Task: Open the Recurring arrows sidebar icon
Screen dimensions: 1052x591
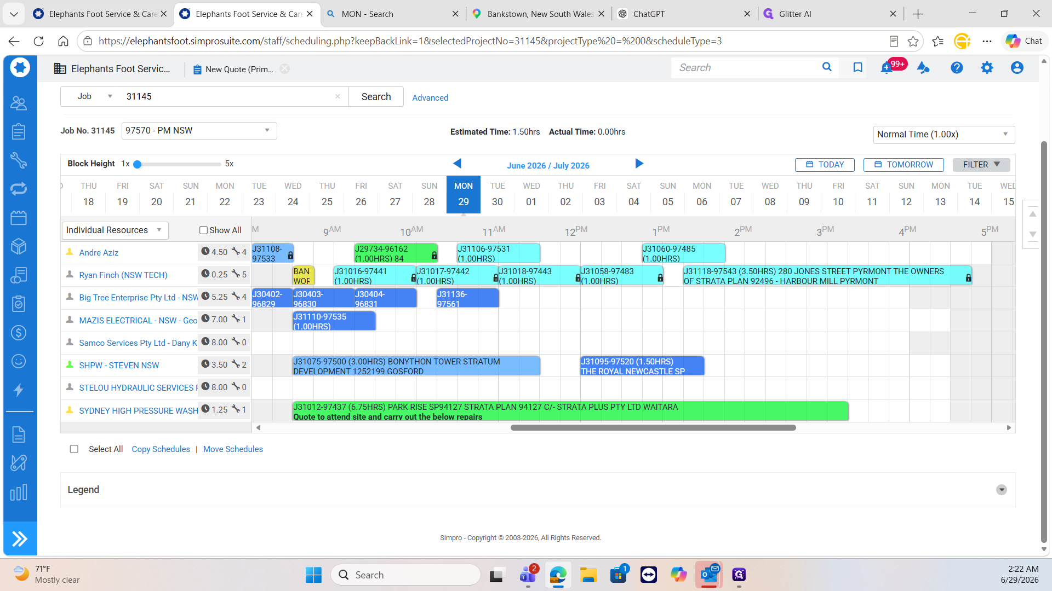Action: tap(19, 189)
